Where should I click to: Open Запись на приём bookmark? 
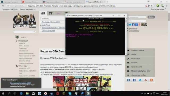click(x=27, y=9)
